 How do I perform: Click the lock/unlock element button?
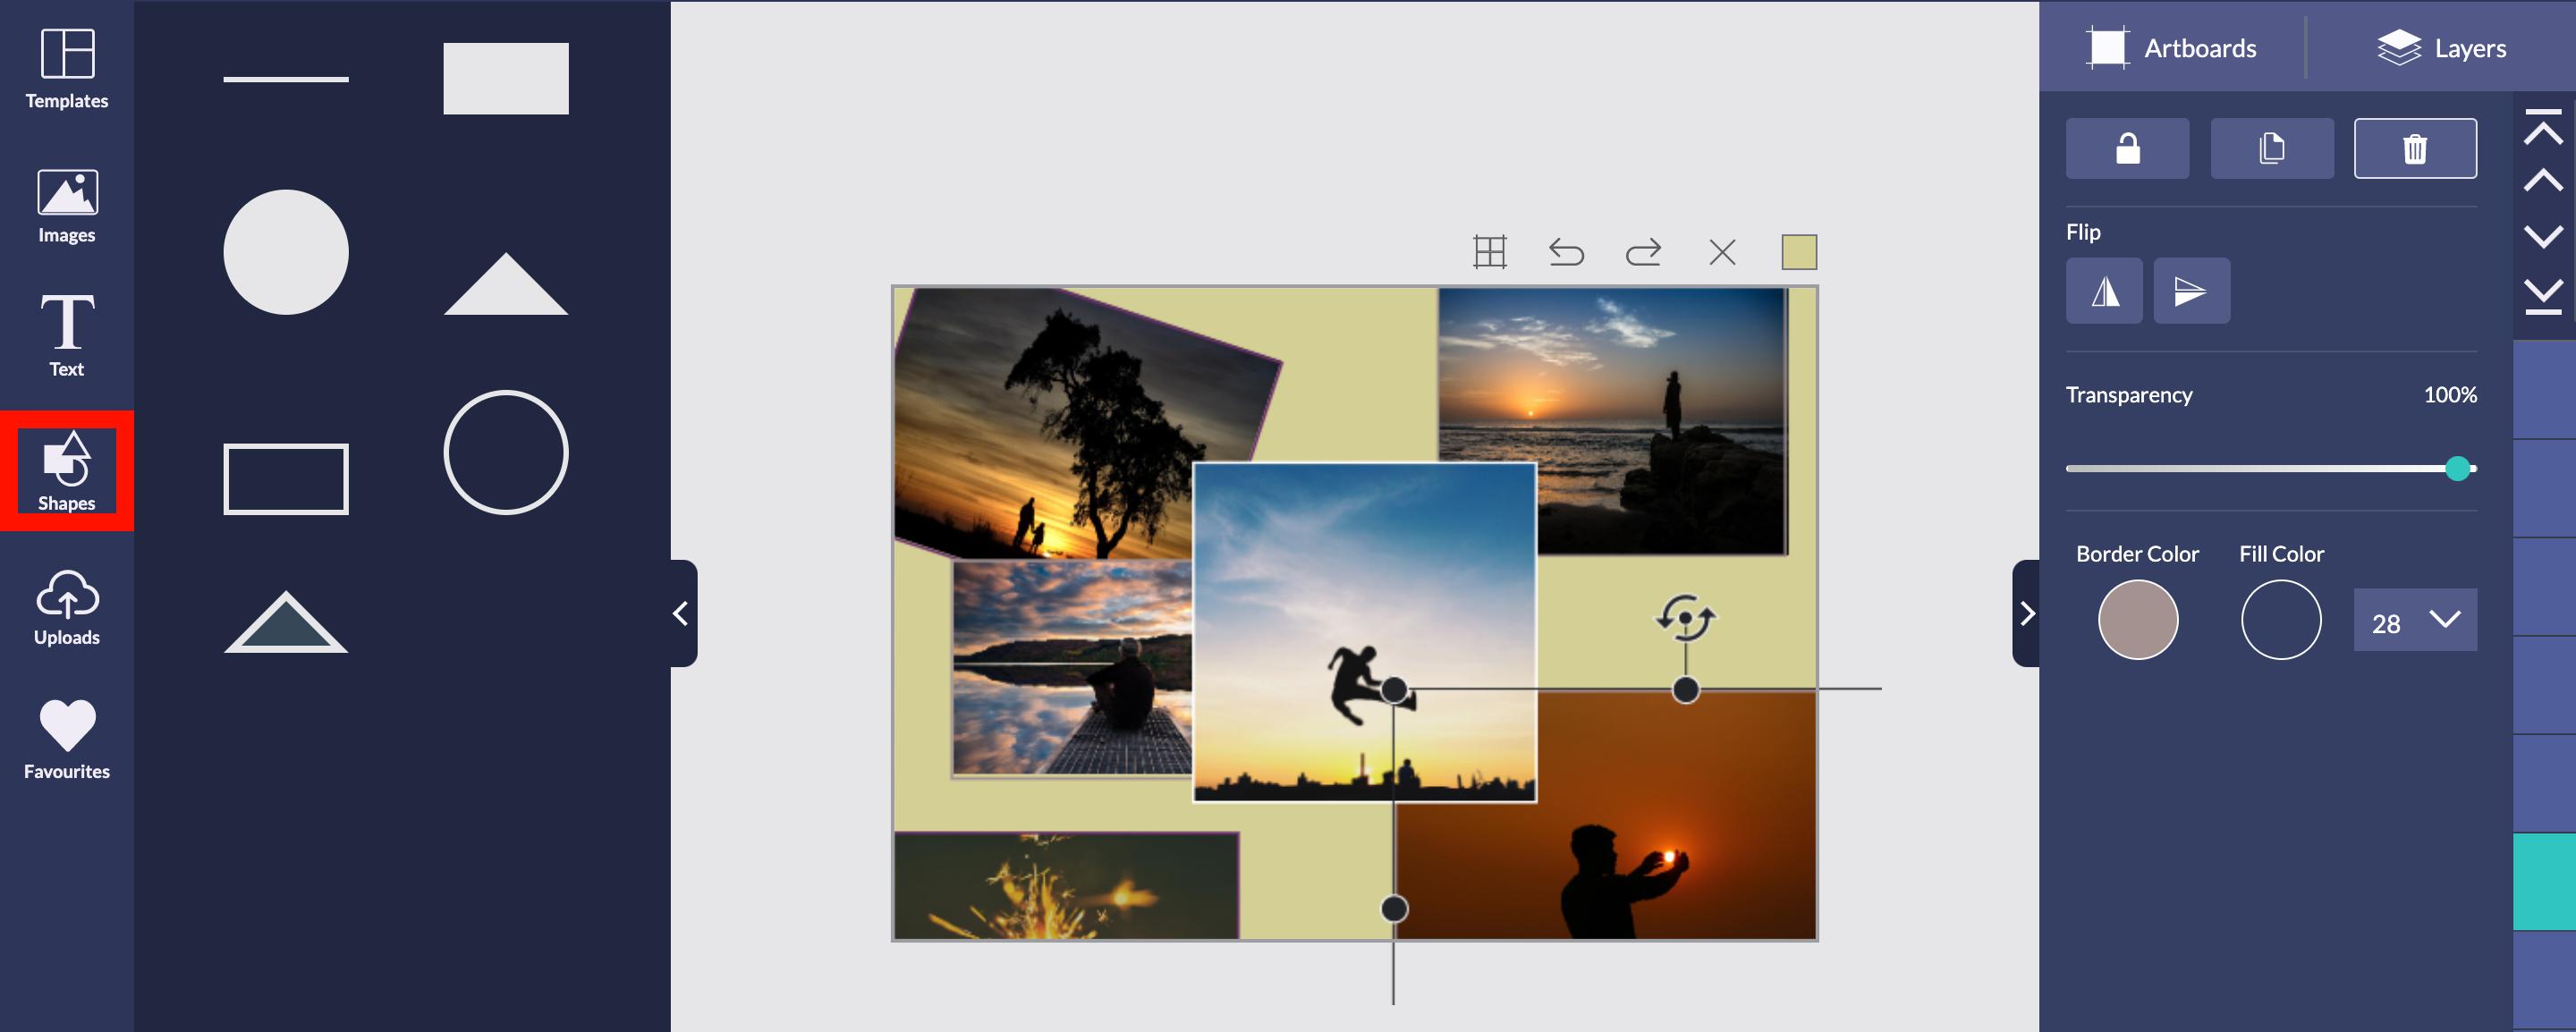pos(2129,148)
